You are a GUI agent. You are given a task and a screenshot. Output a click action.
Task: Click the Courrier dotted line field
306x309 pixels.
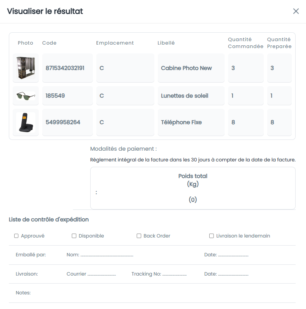click(x=102, y=274)
